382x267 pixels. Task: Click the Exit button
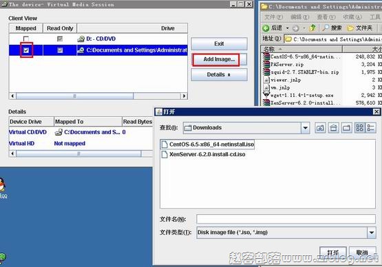coord(219,44)
